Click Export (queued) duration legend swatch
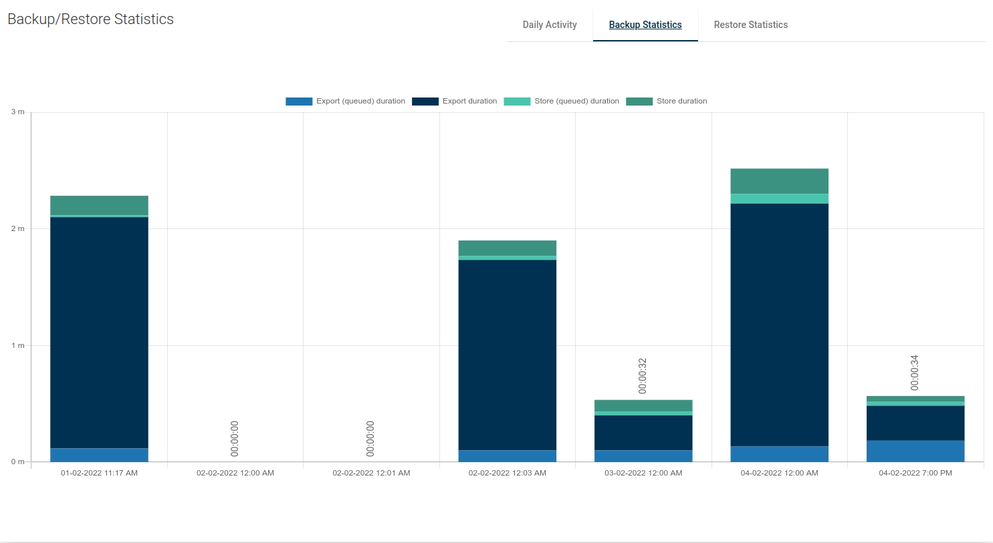The height and width of the screenshot is (543, 993). 299,102
